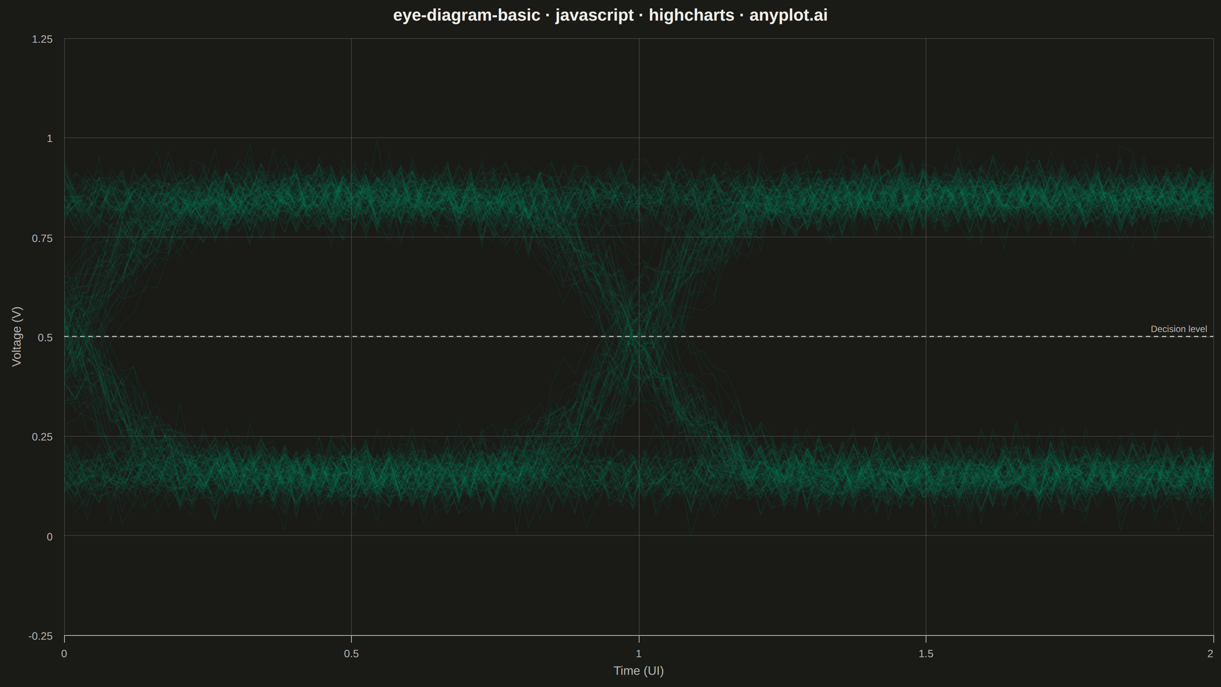Click the 2 time axis label
This screenshot has height=687, width=1221.
[1210, 654]
